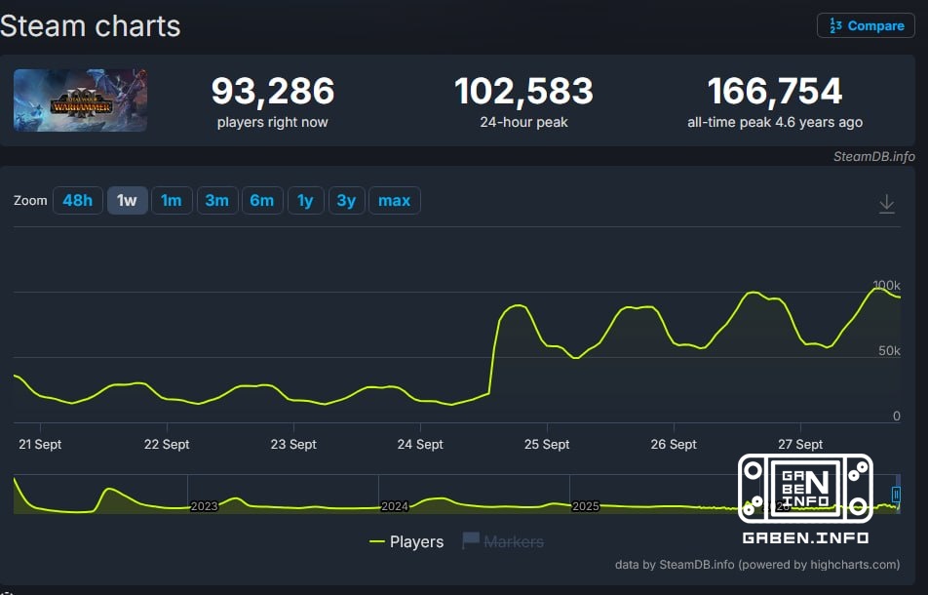Click the '21 Sept' axis label
The height and width of the screenshot is (595, 928).
click(x=40, y=444)
